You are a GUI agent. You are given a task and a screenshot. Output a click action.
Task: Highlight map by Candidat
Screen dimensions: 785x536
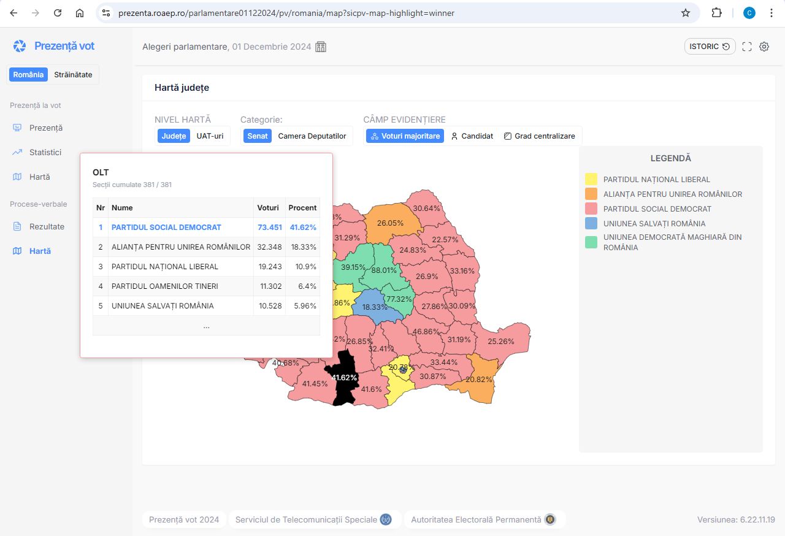tap(472, 136)
